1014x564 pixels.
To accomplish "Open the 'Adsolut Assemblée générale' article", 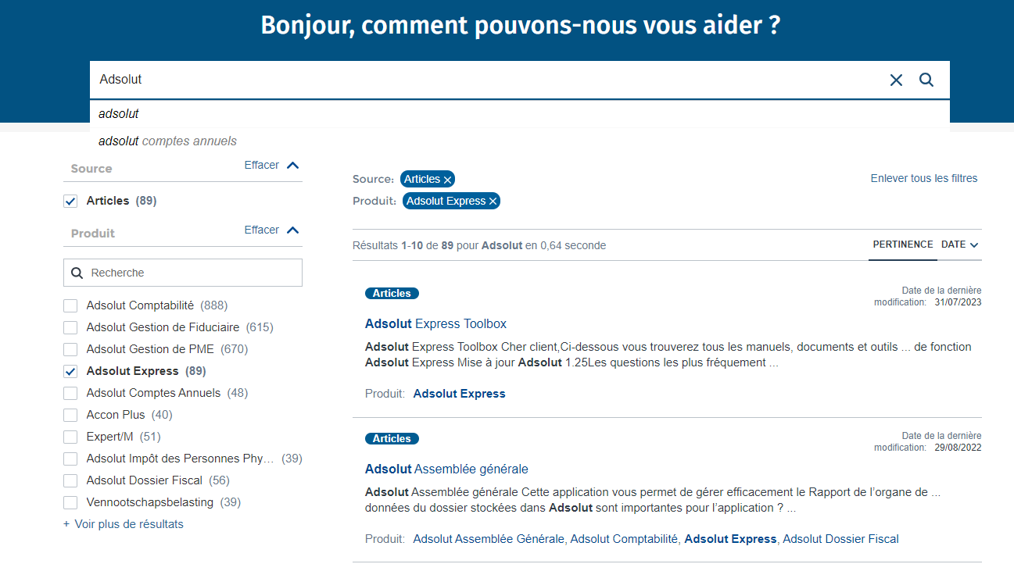I will point(446,469).
